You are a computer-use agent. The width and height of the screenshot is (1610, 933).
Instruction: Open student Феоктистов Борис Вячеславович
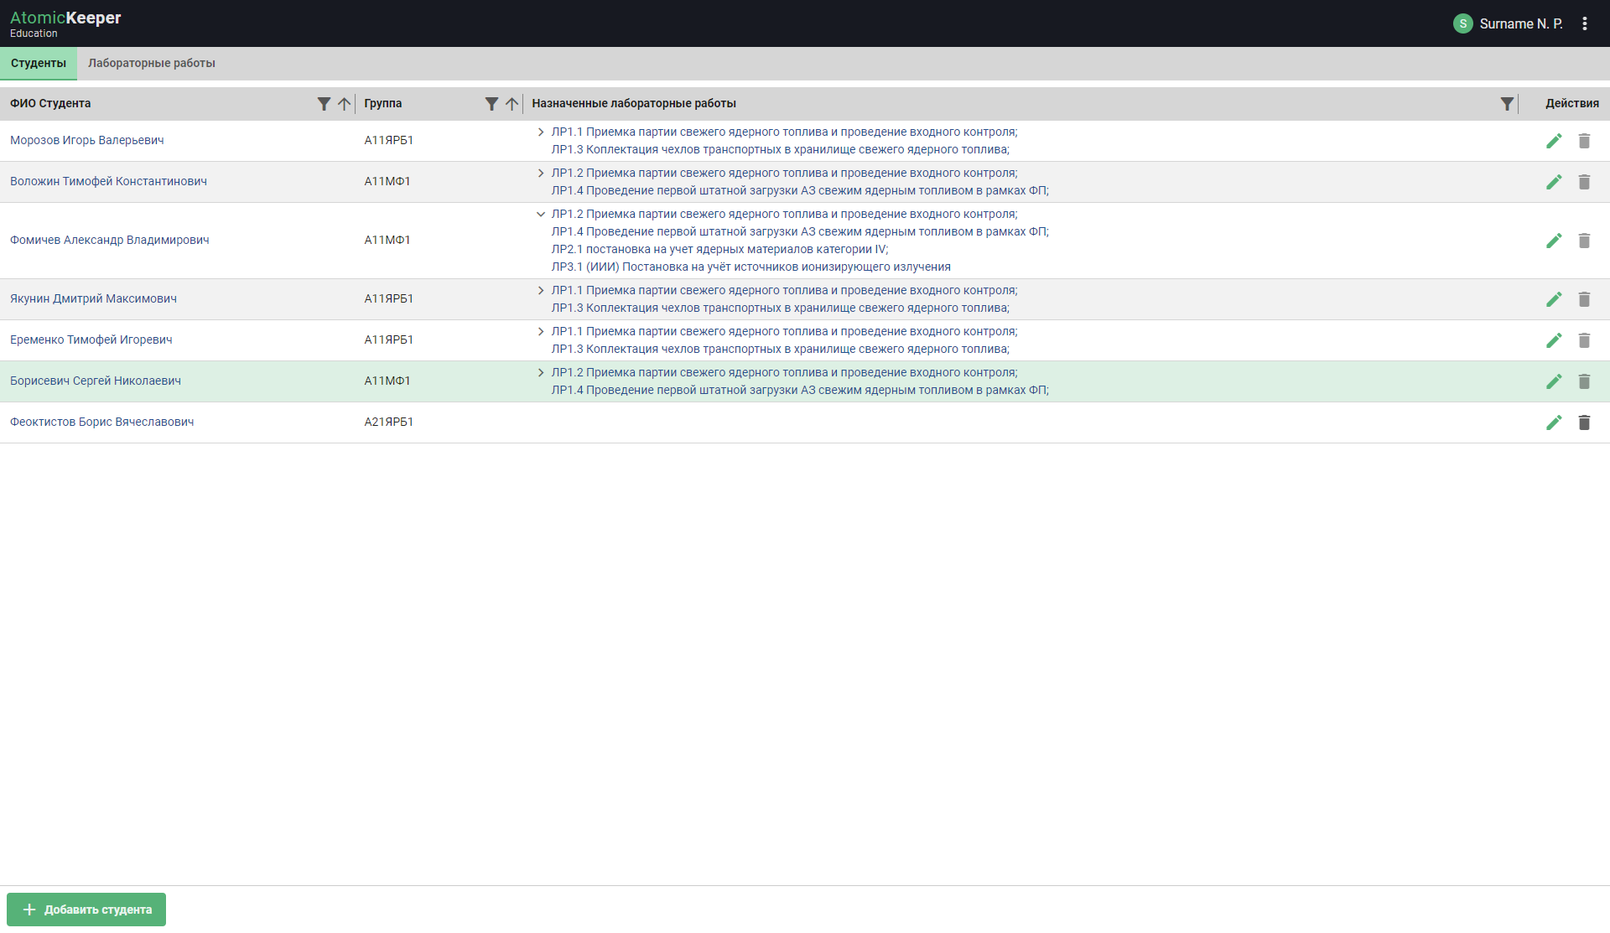click(102, 422)
